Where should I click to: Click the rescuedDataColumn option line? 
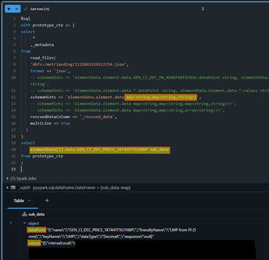coord(73,117)
